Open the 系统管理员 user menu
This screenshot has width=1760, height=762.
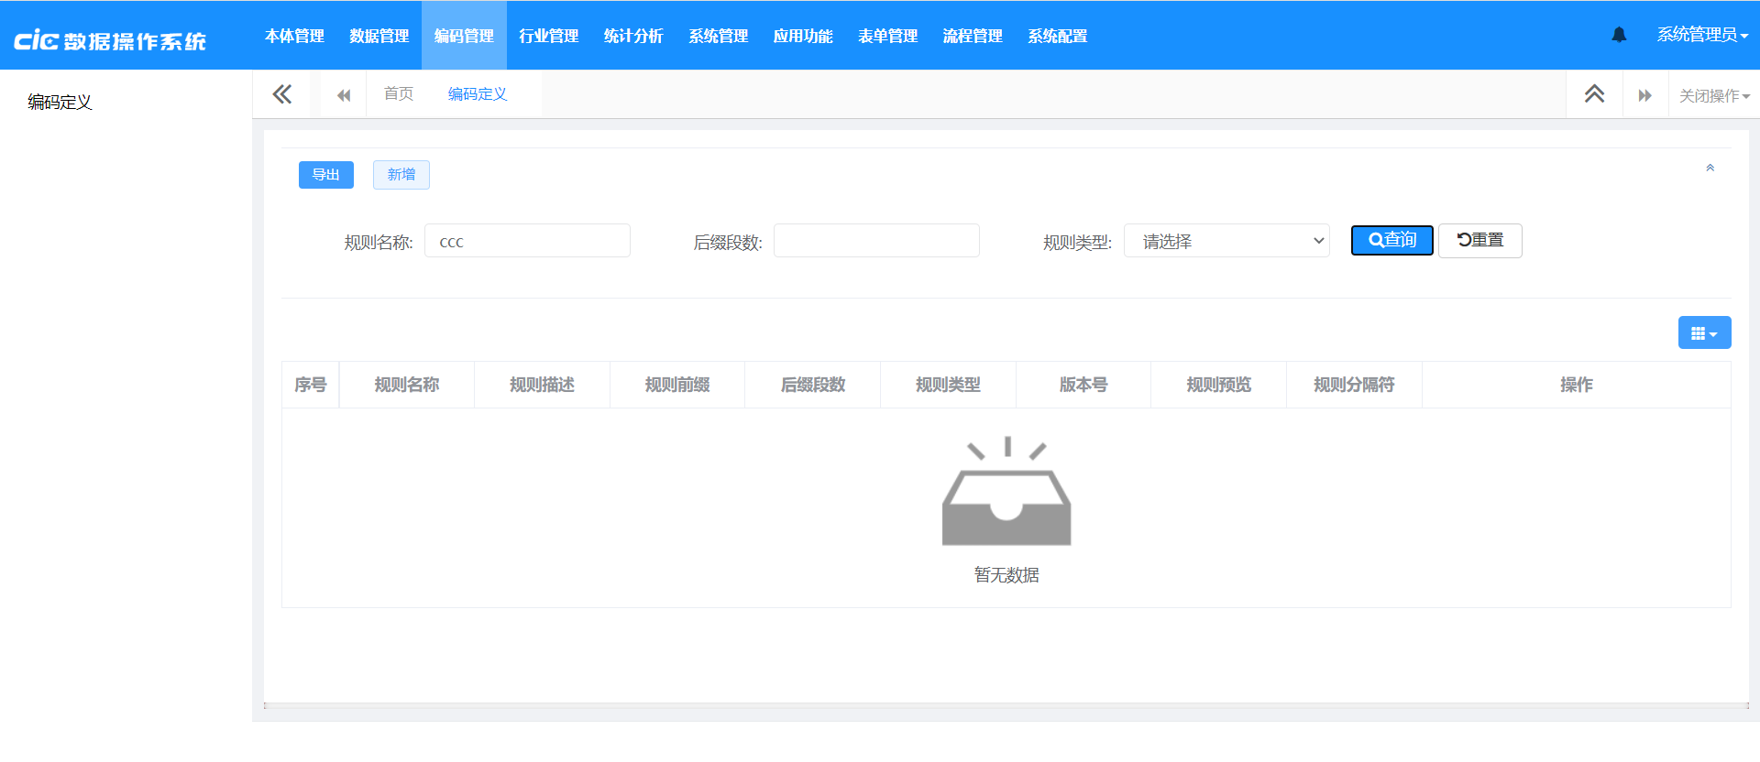point(1701,35)
